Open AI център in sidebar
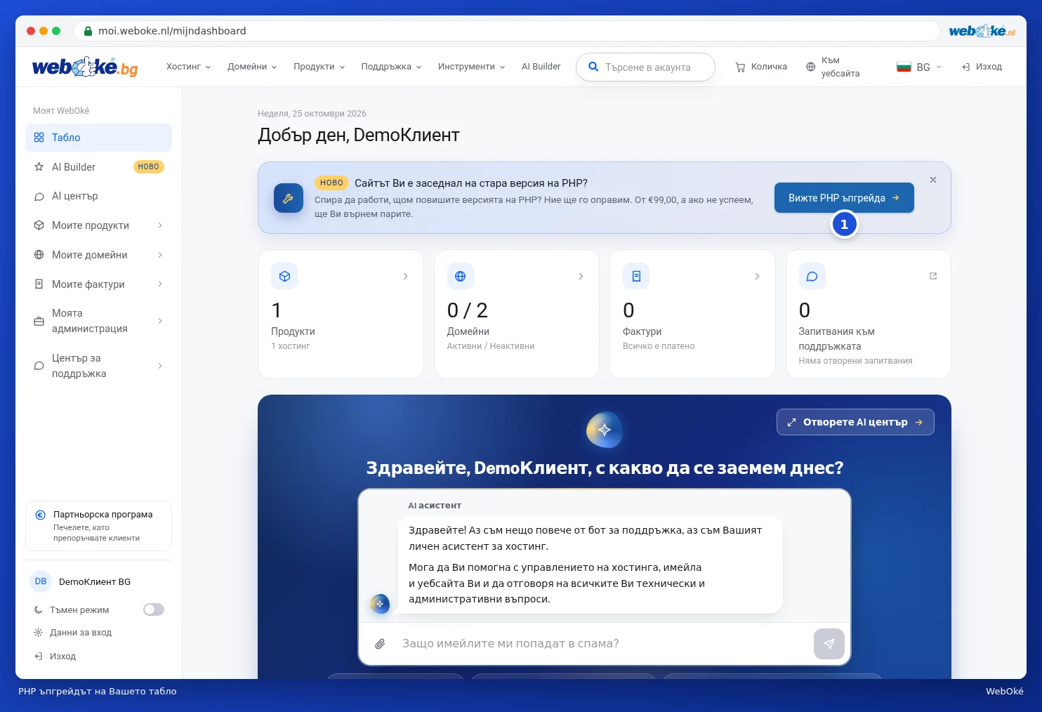 point(98,196)
